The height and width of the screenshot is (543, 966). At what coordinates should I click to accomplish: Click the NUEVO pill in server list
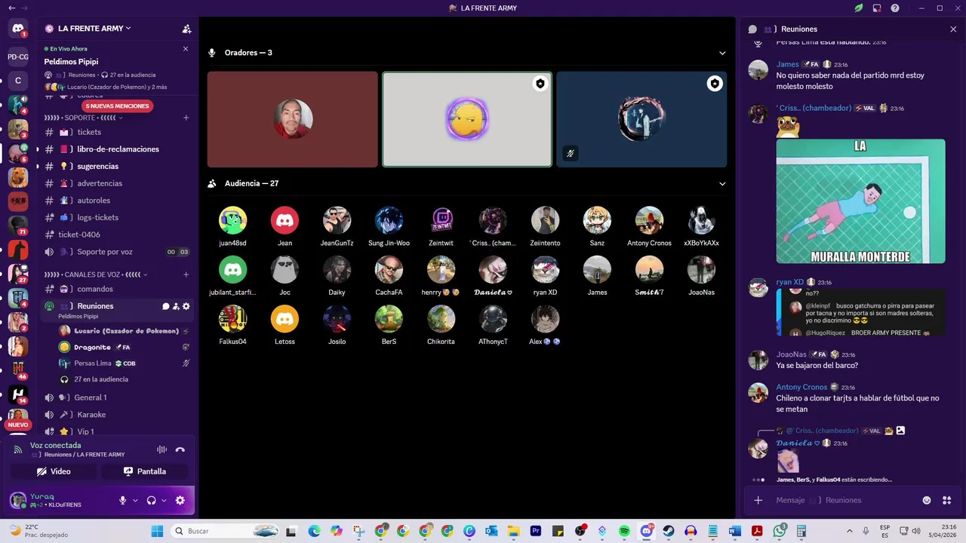(18, 425)
